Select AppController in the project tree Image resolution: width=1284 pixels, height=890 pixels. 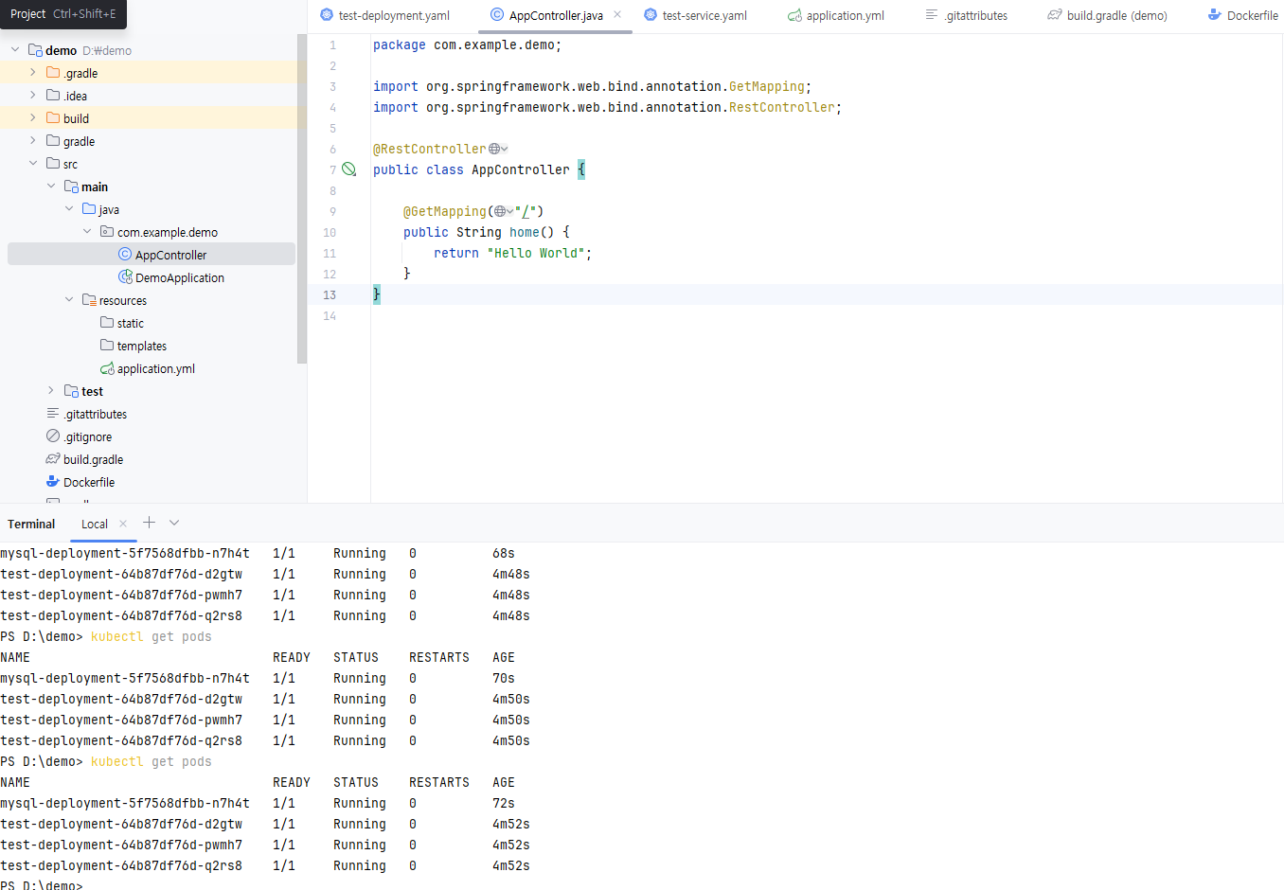point(152,254)
